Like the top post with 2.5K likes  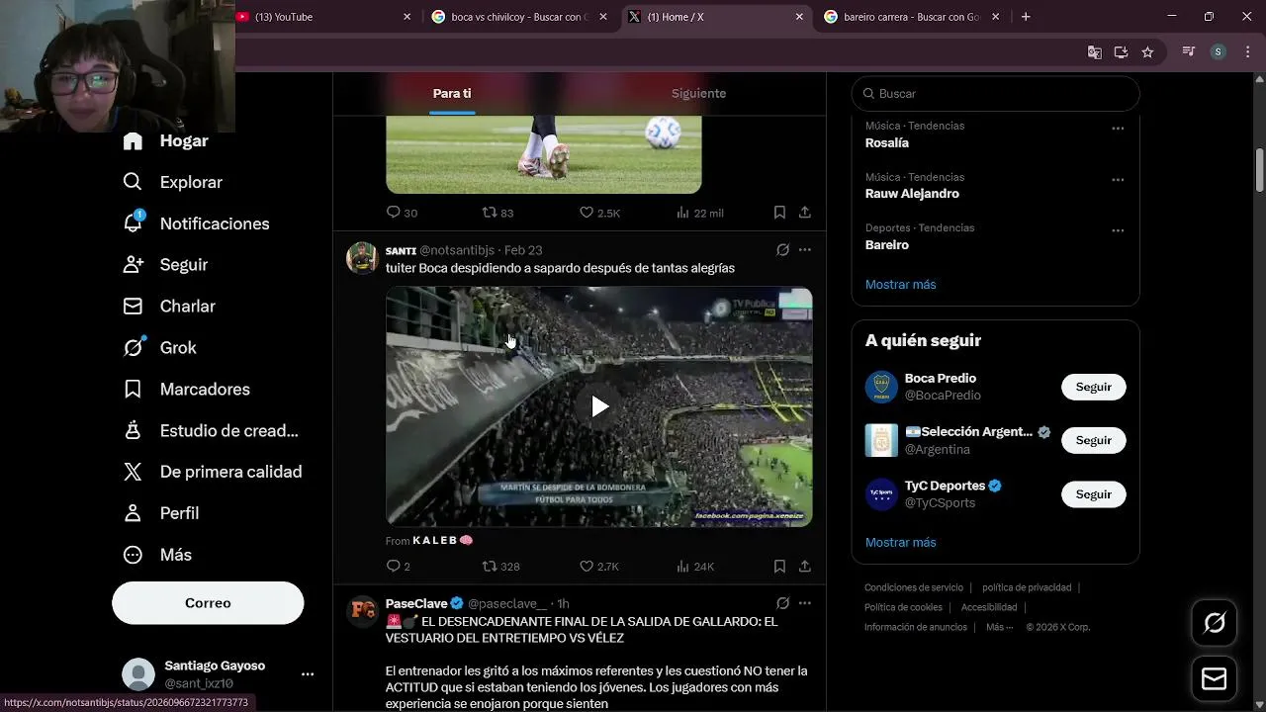599,213
